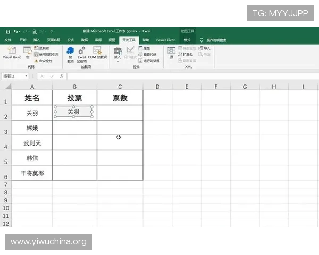The width and height of the screenshot is (319, 255).
Task: Click XML 导入 import
Action: pos(205,48)
